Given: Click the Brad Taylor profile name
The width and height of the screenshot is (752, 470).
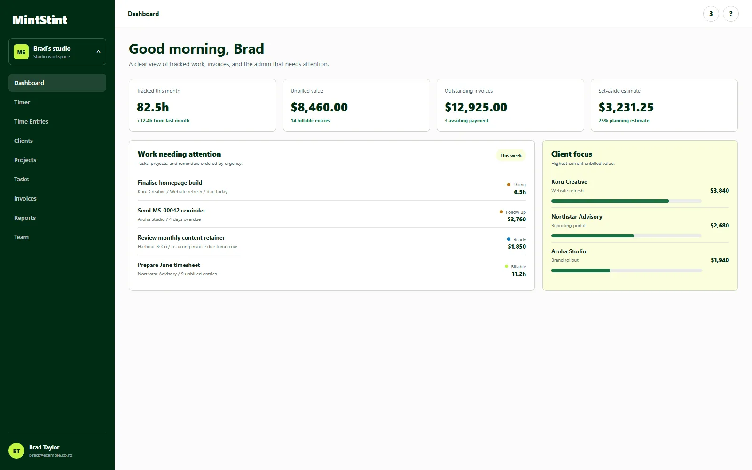Looking at the screenshot, I should coord(44,447).
